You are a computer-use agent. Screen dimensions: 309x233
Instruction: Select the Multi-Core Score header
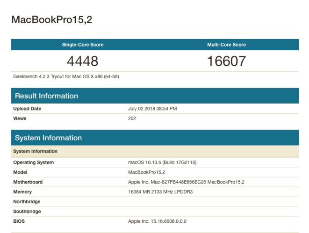(226, 45)
